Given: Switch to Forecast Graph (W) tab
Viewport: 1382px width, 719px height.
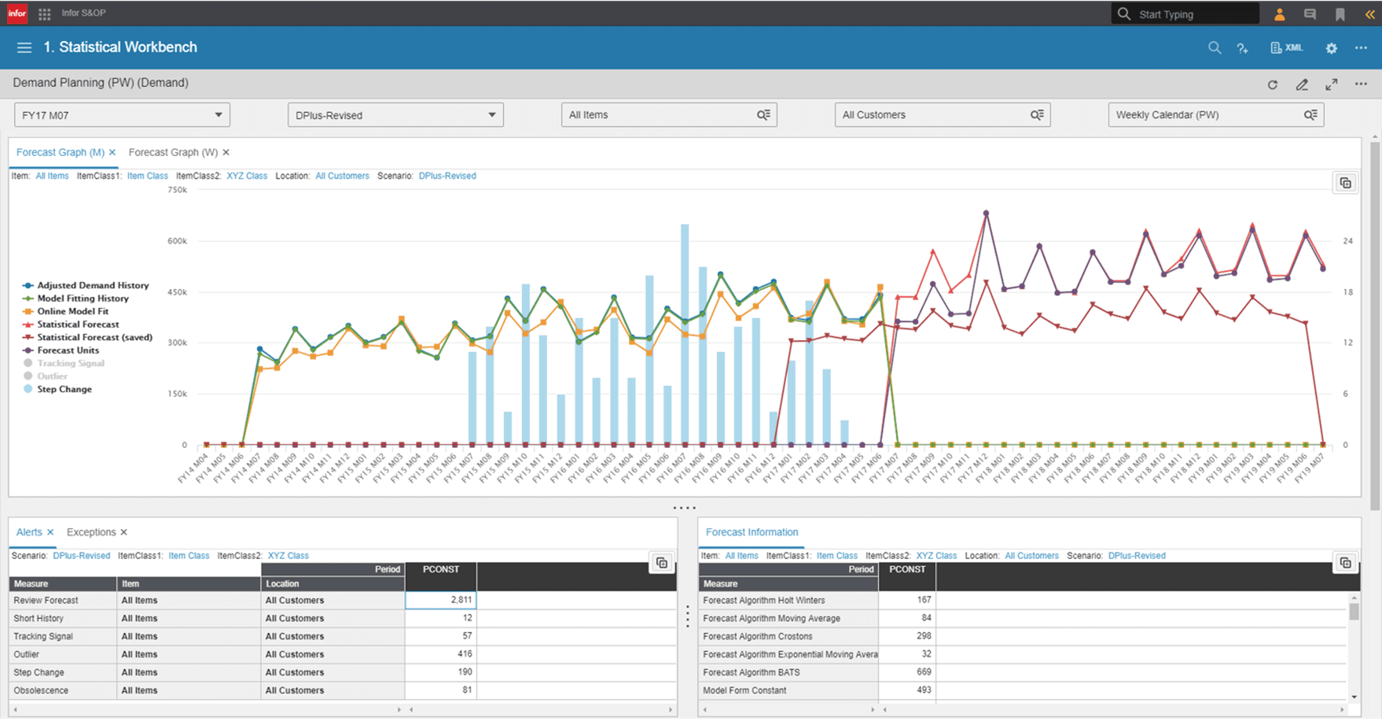Looking at the screenshot, I should pos(173,152).
